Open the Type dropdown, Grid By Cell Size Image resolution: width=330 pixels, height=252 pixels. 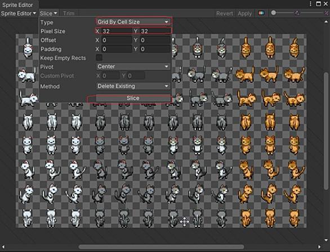(x=133, y=21)
